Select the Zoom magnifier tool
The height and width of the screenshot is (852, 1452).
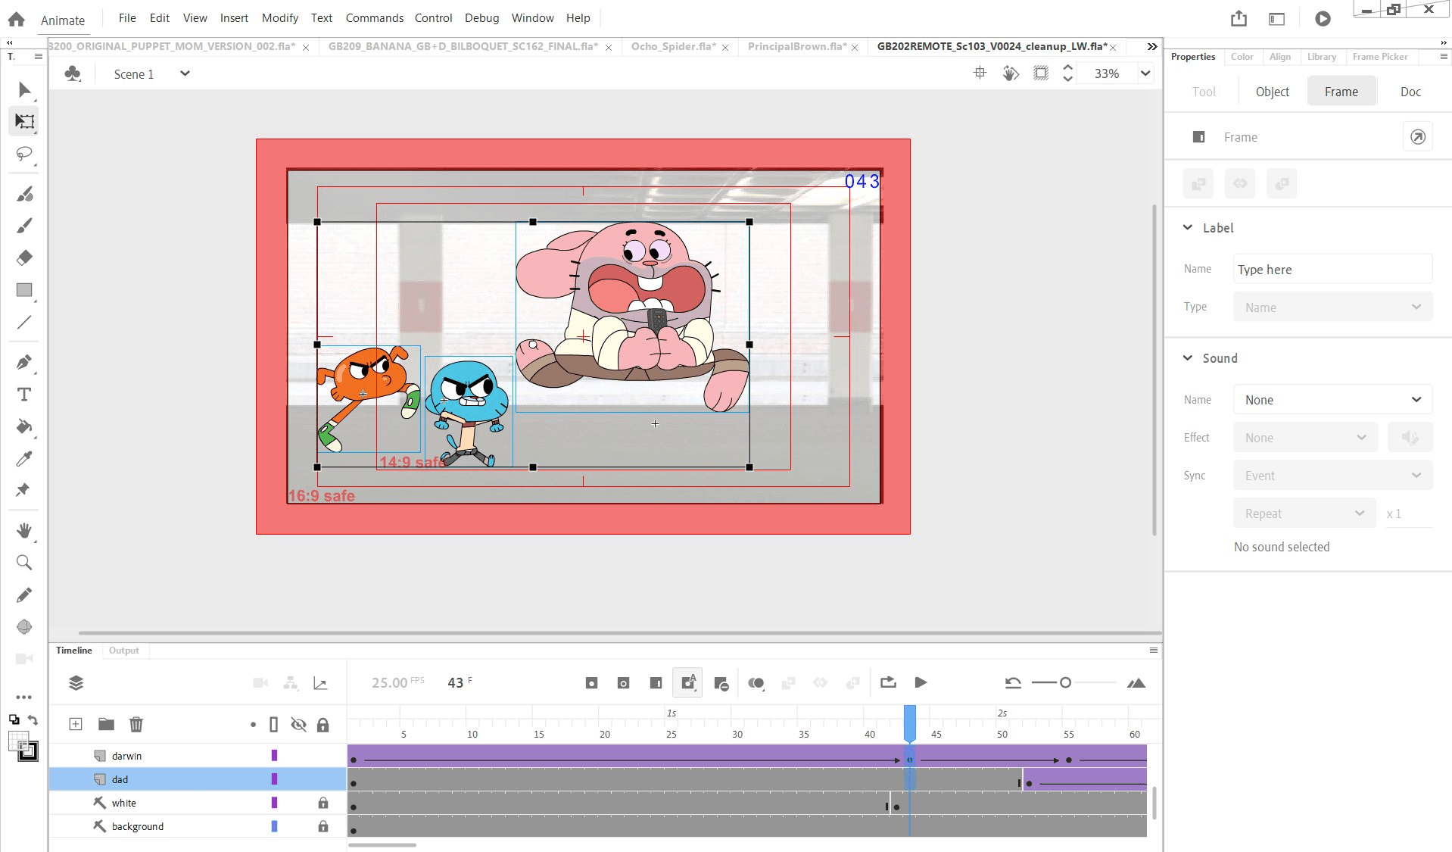24,563
